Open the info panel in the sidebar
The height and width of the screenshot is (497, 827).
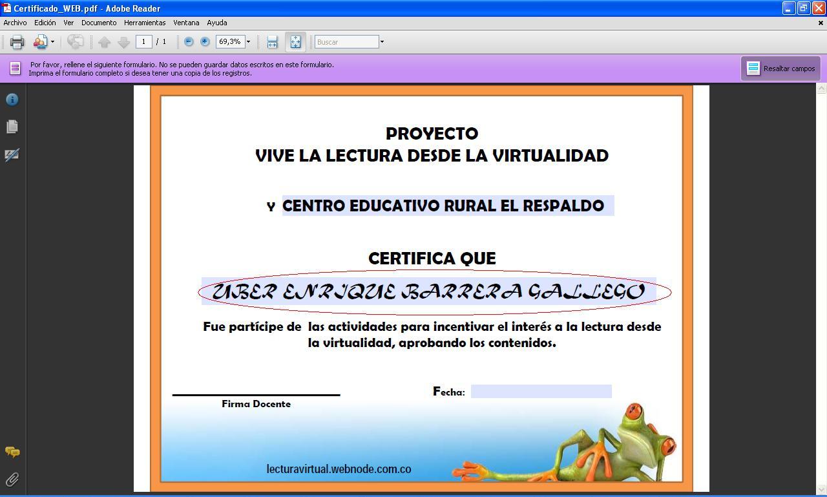[12, 100]
